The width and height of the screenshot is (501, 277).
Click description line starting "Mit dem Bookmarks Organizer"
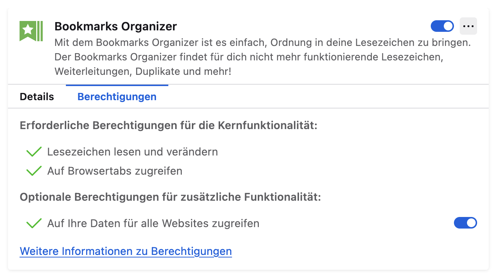pos(262,43)
